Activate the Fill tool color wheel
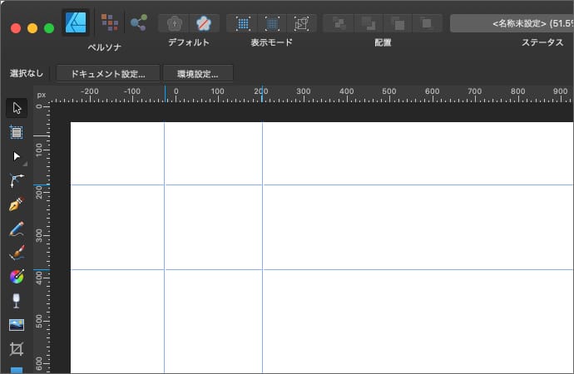This screenshot has width=574, height=374. [17, 276]
